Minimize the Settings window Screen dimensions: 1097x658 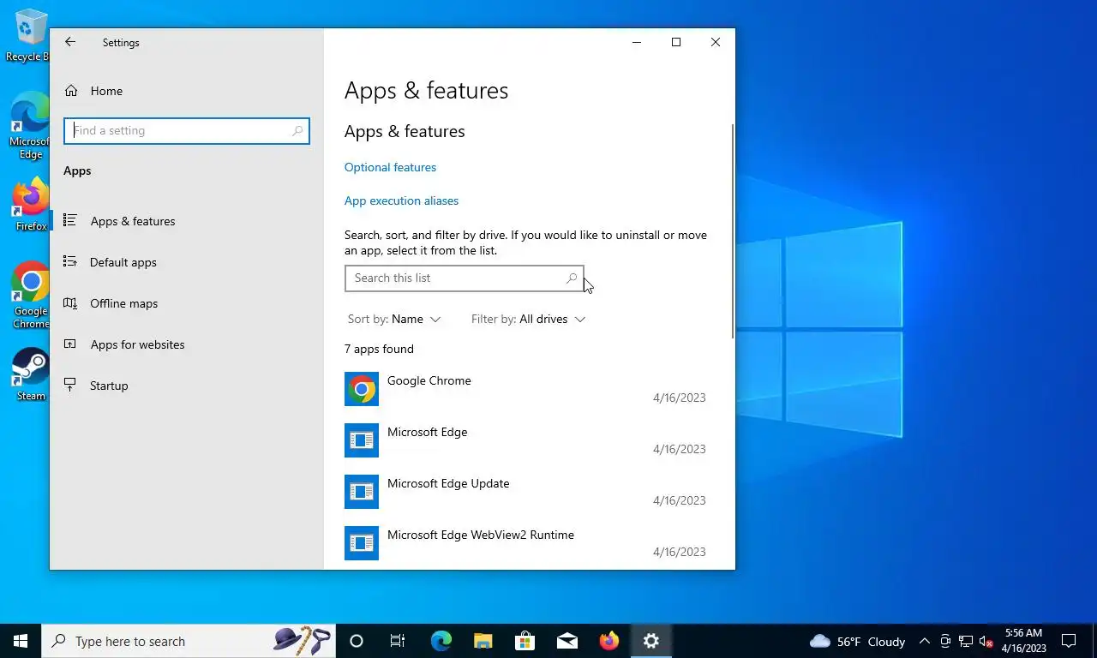637,42
